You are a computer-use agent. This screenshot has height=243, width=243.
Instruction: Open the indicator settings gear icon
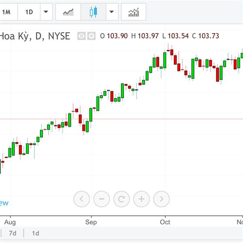[92, 36]
